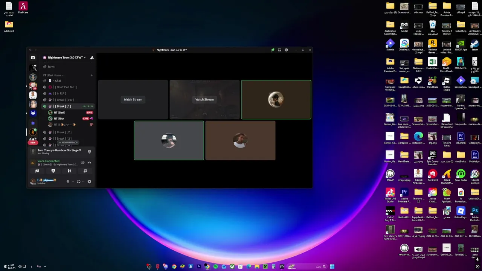The image size is (482, 271).
Task: Join the In R.P voice channel
Action: 60,93
